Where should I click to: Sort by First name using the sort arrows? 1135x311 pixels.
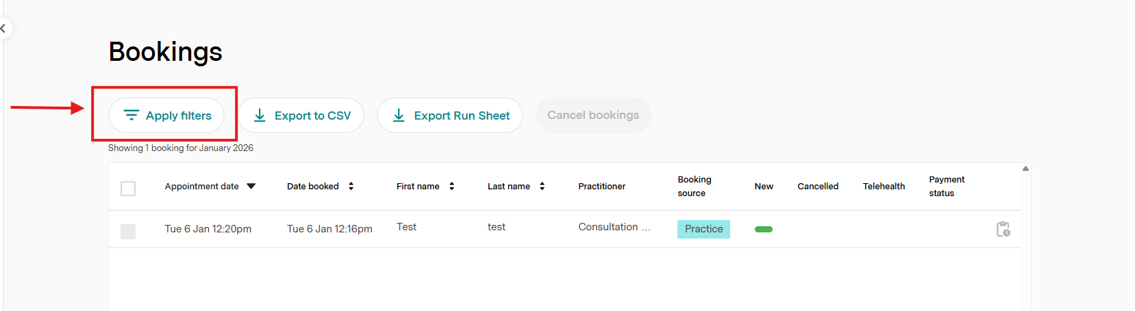(x=451, y=186)
